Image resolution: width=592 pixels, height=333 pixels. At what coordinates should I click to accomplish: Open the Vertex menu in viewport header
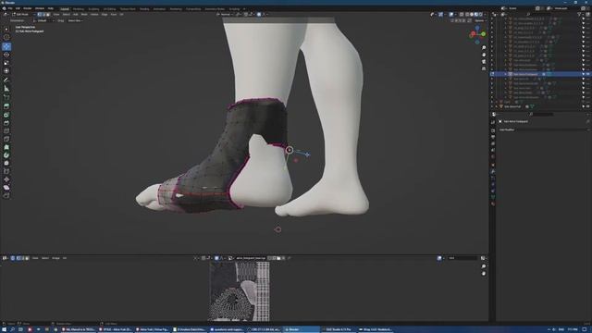[x=94, y=15]
